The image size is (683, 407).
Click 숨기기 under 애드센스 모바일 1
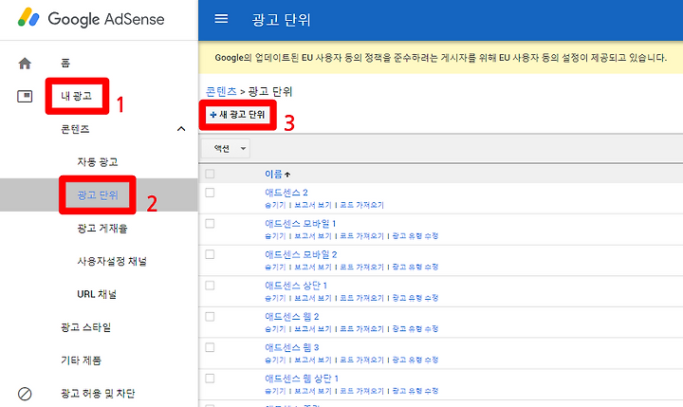click(x=275, y=235)
